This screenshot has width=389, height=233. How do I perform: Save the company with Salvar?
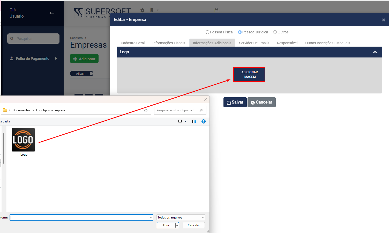click(235, 102)
